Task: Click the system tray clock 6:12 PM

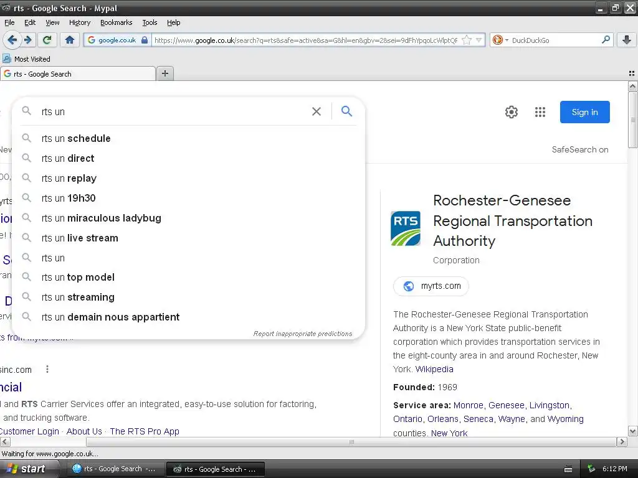Action: [x=615, y=469]
